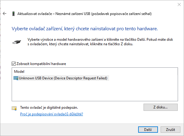This screenshot has height=136, width=184.
Task: Click the text Tento ovladač je digitálně podepsán
Action: pos(51,107)
